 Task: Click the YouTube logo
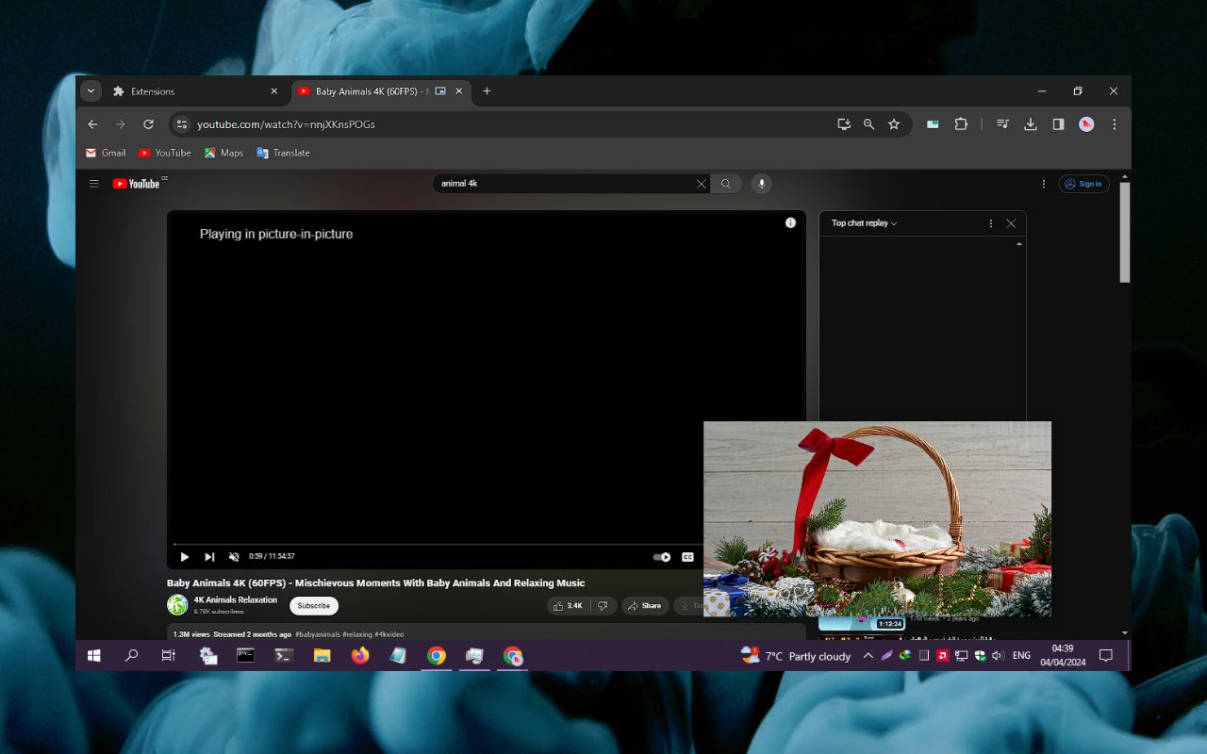pos(135,183)
